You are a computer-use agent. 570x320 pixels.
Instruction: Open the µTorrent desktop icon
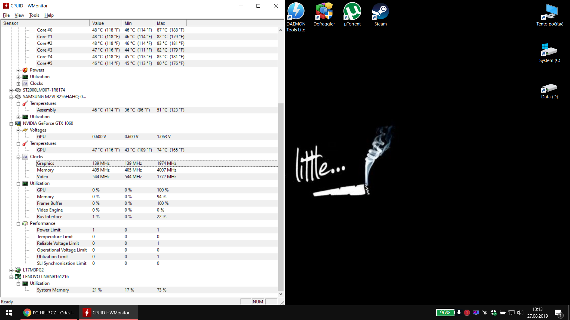point(352,12)
